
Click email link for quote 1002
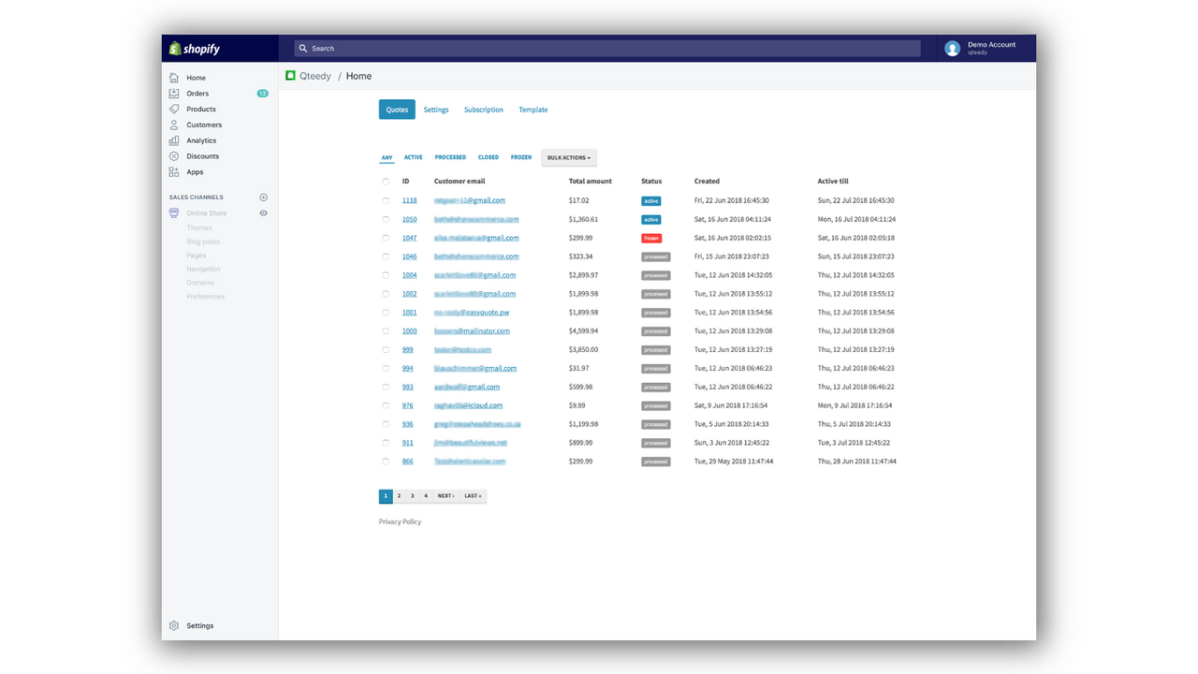pos(475,294)
